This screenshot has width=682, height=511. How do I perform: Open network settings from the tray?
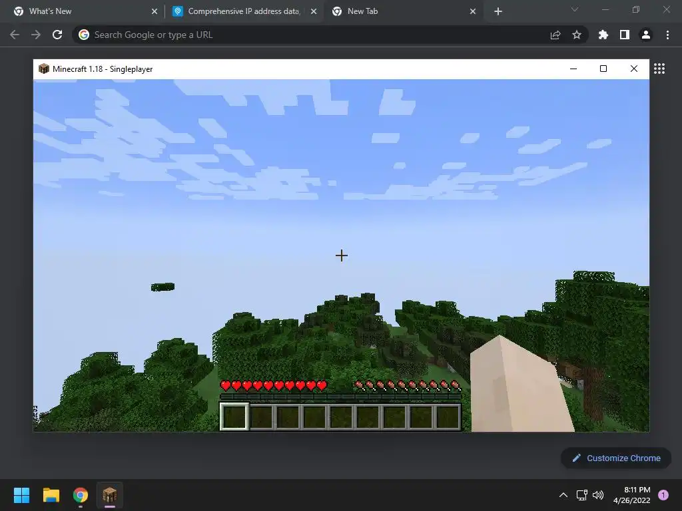pos(581,495)
